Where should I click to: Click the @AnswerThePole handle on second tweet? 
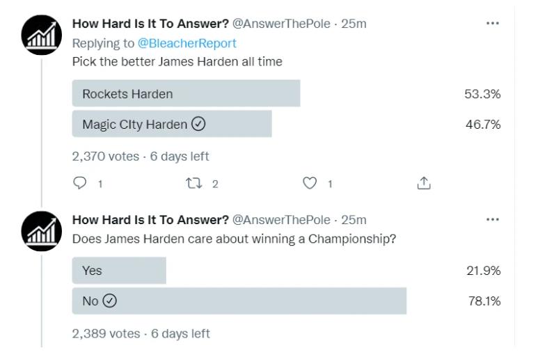point(280,220)
